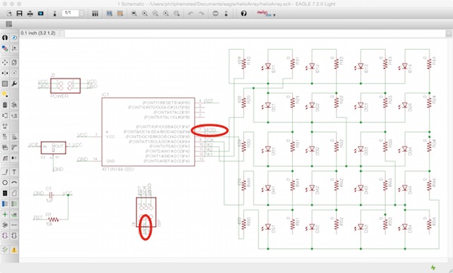The width and height of the screenshot is (453, 273).
Task: Click the Print icon
Action: [30, 14]
